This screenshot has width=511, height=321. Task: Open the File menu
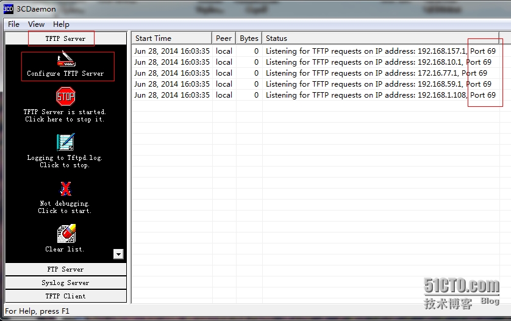coord(13,24)
